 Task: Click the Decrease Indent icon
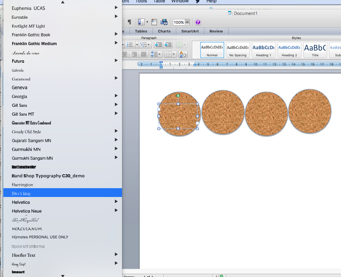[158, 45]
